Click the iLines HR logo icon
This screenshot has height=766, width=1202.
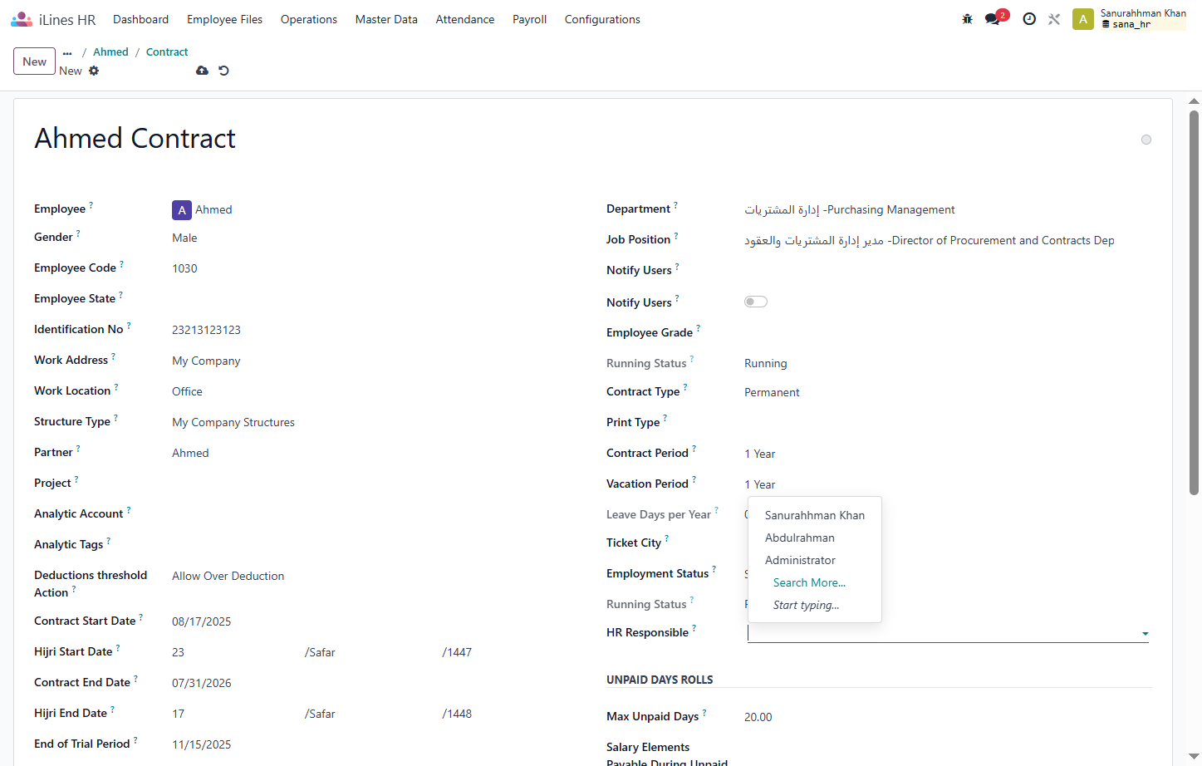tap(22, 19)
